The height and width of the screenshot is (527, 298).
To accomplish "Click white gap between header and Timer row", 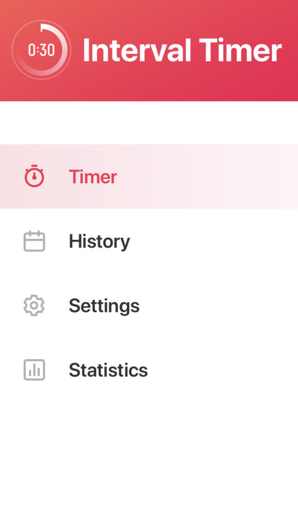I will click(149, 122).
